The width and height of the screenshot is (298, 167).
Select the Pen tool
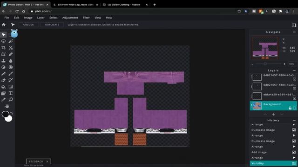pyautogui.click(x=3, y=74)
